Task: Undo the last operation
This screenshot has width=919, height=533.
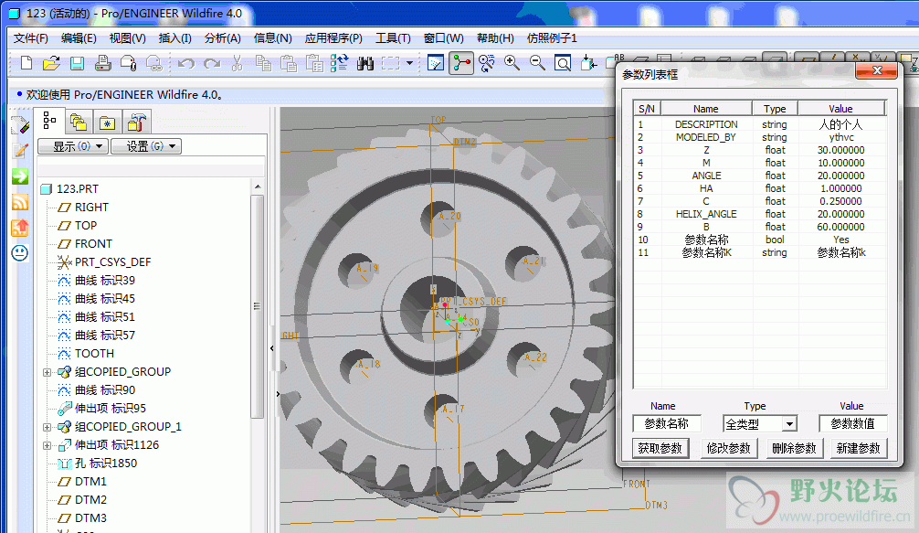Action: coord(185,63)
